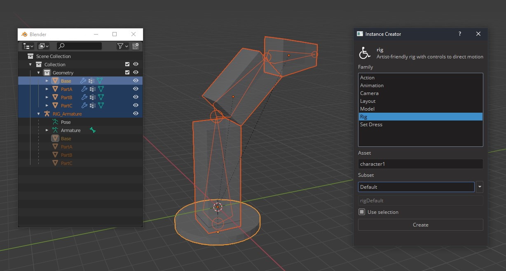506x271 pixels.
Task: Click the Base vertex groups icon
Action: [92, 81]
